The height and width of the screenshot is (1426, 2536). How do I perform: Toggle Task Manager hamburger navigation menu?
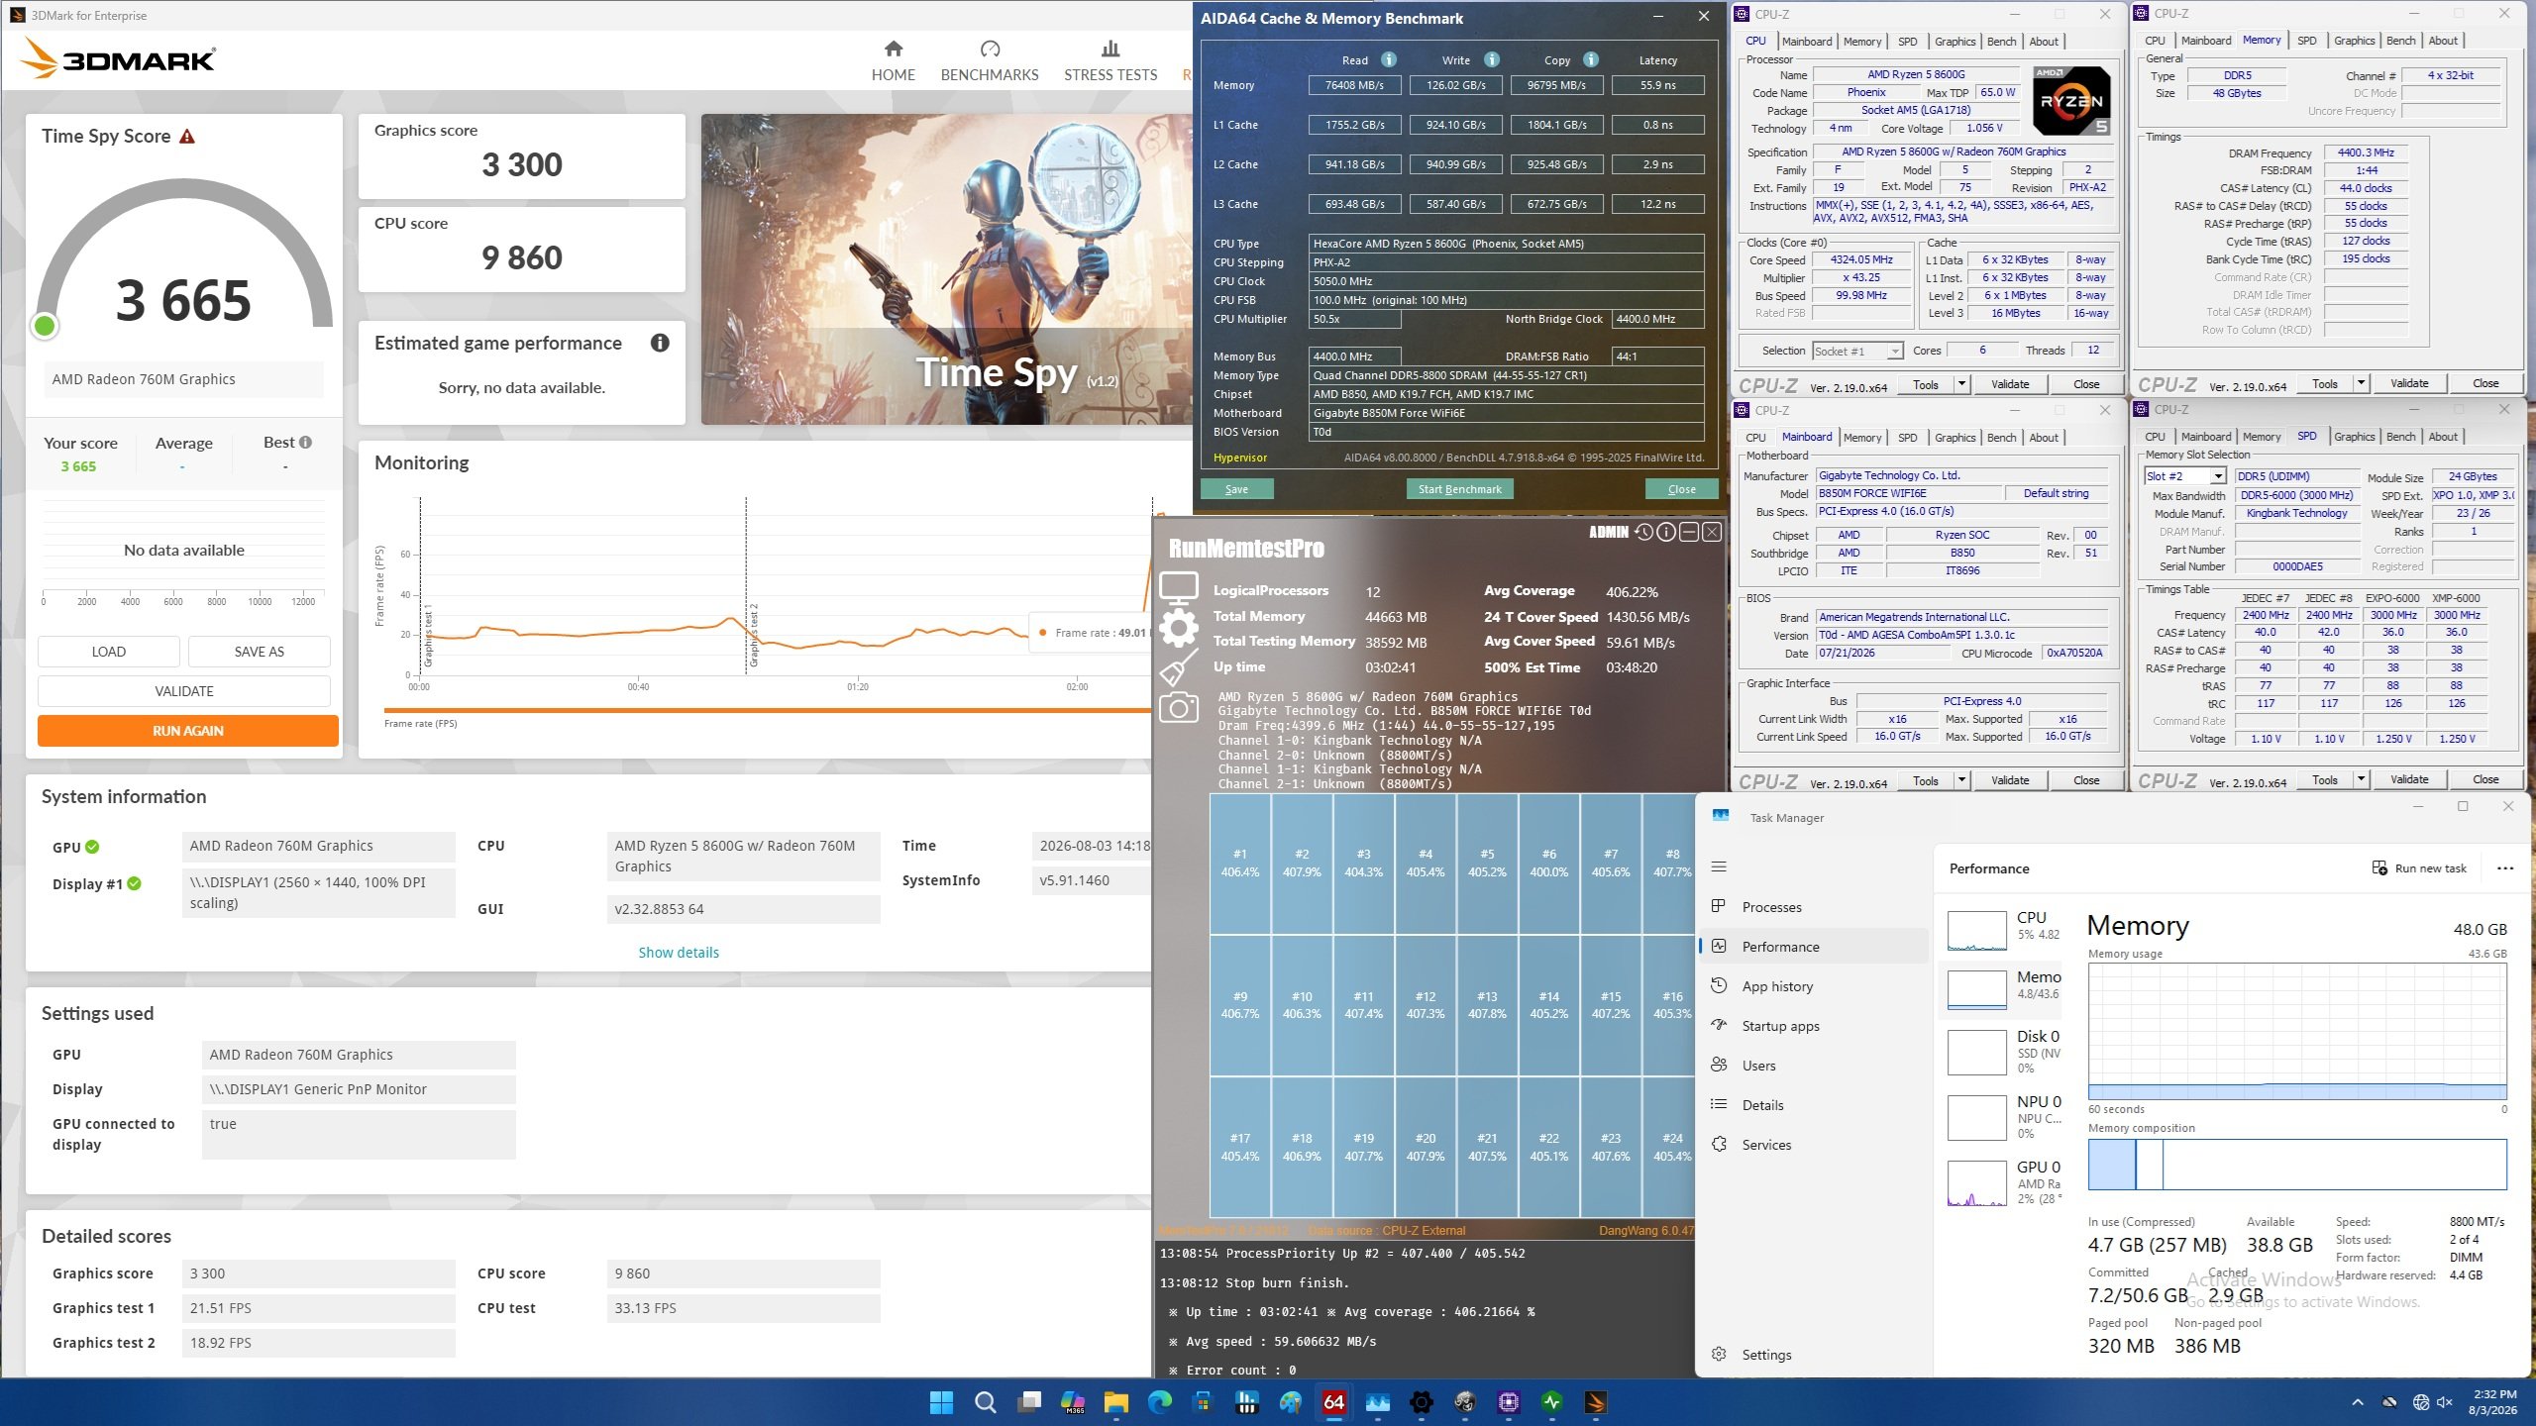[1719, 866]
